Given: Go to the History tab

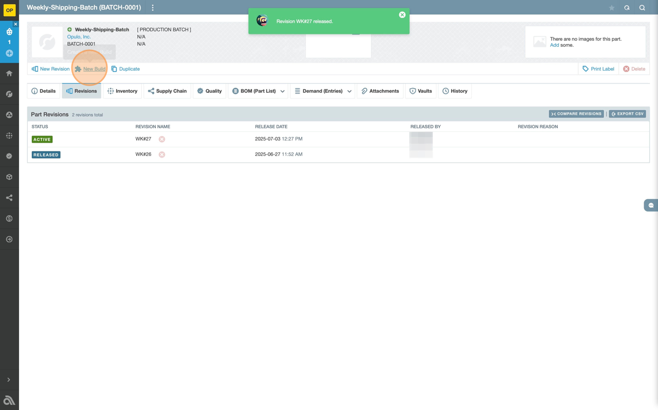Looking at the screenshot, I should [454, 91].
